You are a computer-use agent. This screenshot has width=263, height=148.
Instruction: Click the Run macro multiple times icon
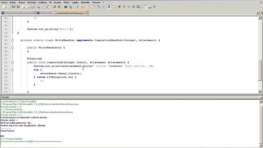(x=134, y=7)
